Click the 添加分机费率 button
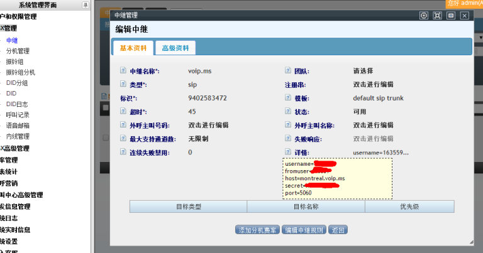Image resolution: width=483 pixels, height=253 pixels. pos(257,230)
